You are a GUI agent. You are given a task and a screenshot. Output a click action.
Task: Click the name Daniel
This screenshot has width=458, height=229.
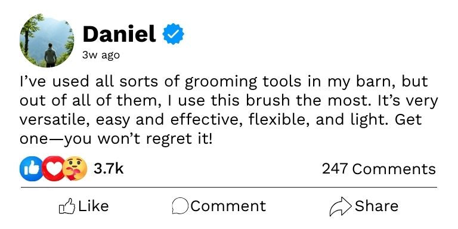(119, 34)
